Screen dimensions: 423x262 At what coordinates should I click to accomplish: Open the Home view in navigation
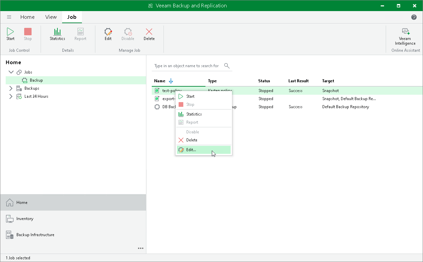point(73,203)
